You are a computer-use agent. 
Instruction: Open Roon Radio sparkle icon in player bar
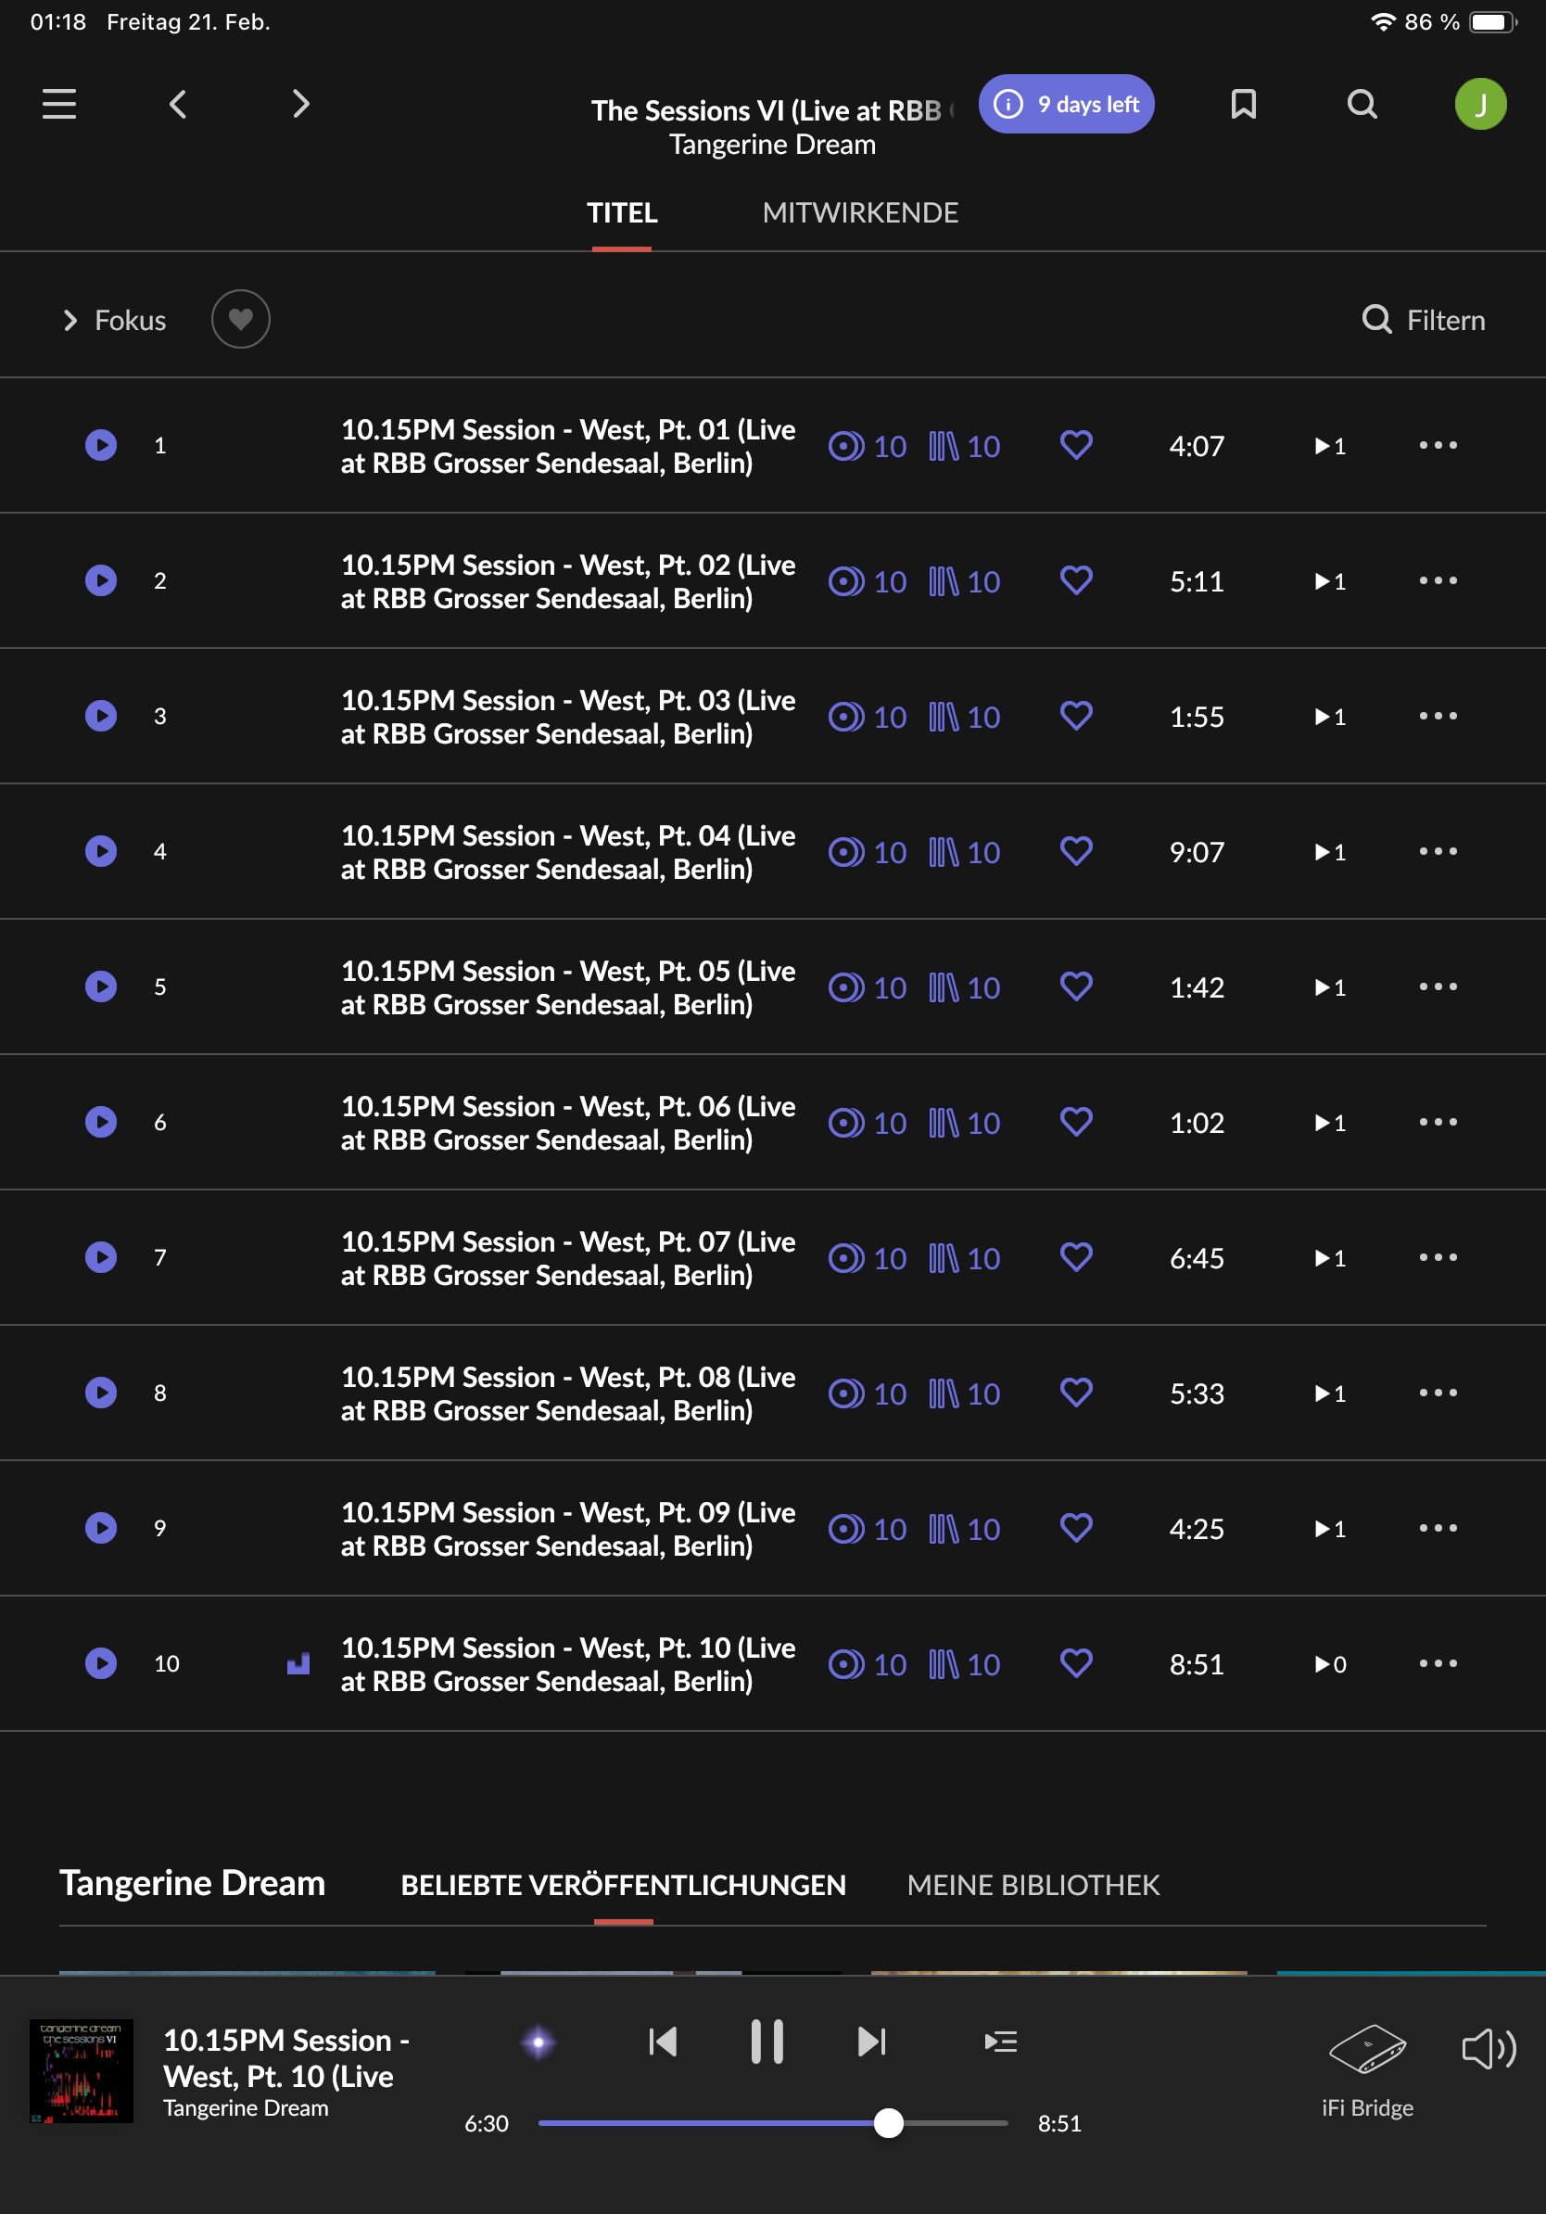[539, 2042]
